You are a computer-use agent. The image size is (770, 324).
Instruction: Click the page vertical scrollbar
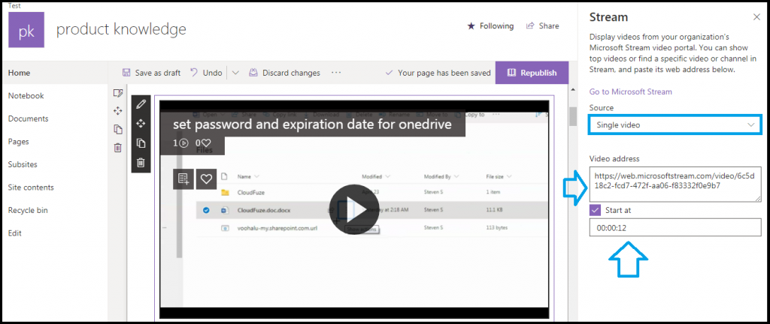(572, 118)
